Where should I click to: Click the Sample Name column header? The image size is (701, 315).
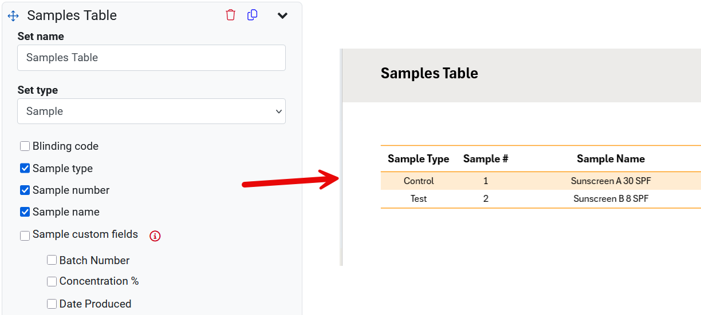click(x=611, y=159)
